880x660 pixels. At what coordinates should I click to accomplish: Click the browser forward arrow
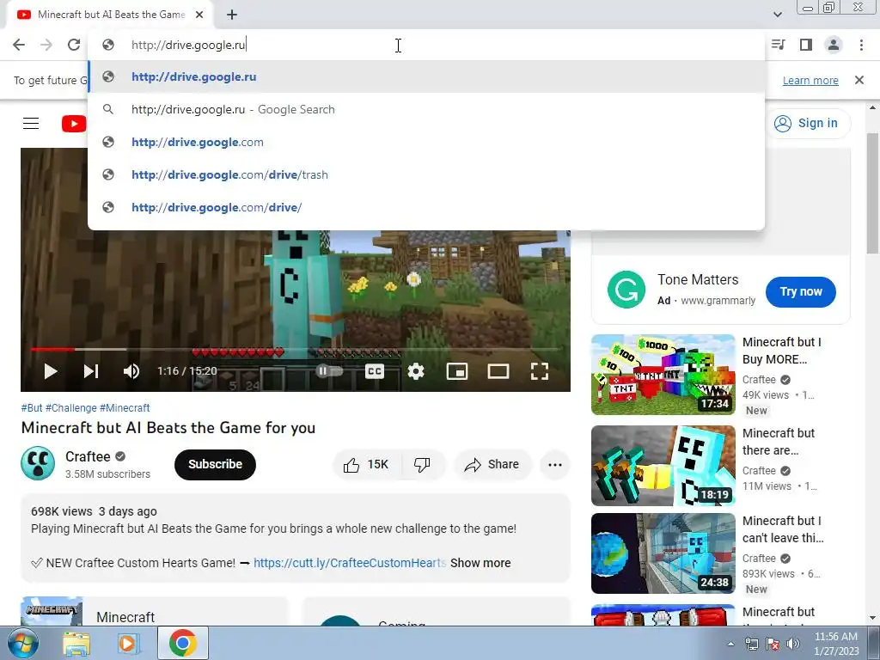click(46, 45)
